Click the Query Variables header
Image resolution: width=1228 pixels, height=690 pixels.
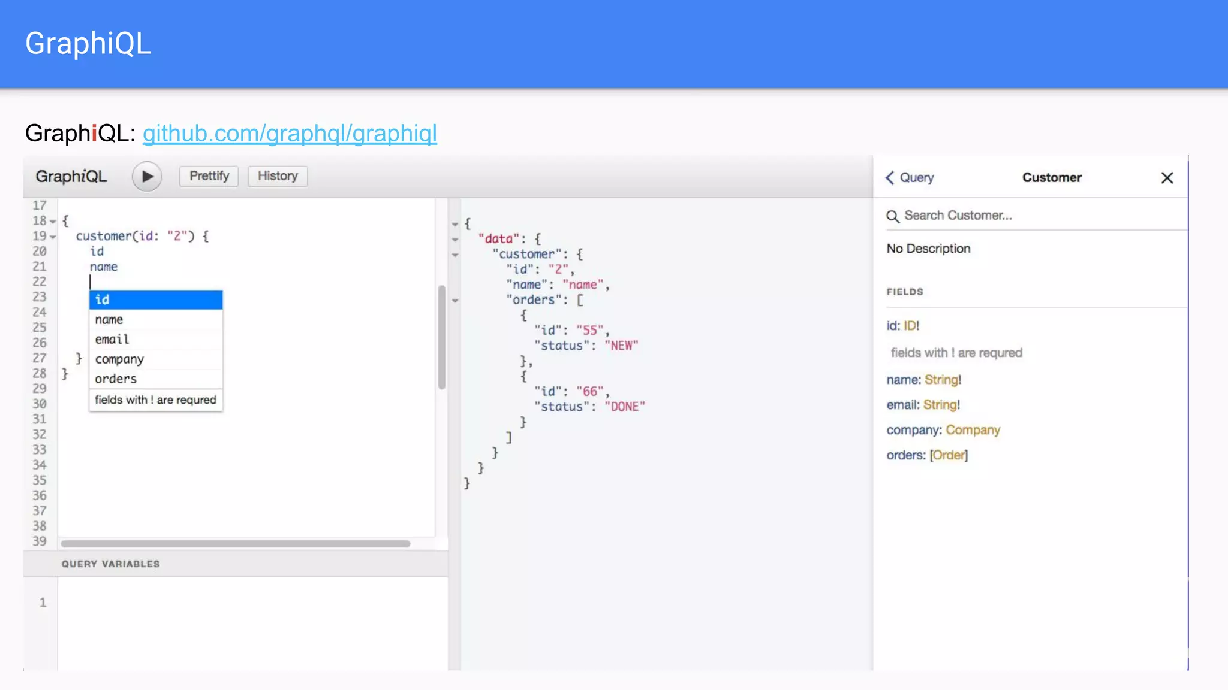(236, 564)
